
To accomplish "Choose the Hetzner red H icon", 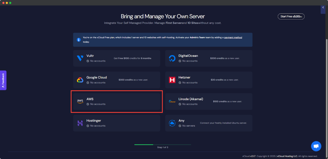I will tap(172, 80).
